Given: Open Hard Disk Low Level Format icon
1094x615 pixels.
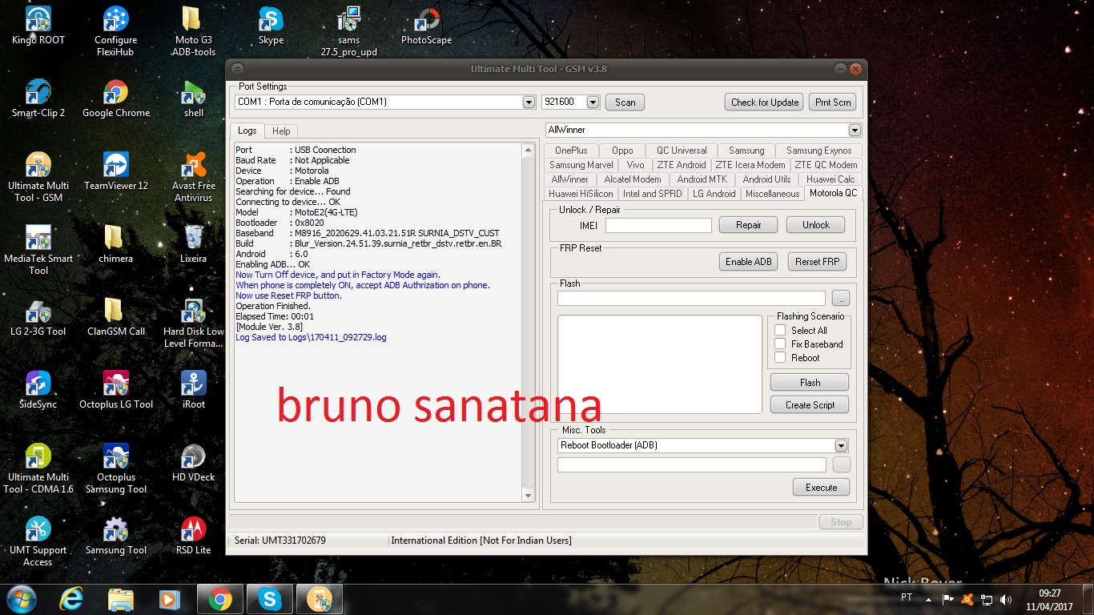Looking at the screenshot, I should pos(193,324).
